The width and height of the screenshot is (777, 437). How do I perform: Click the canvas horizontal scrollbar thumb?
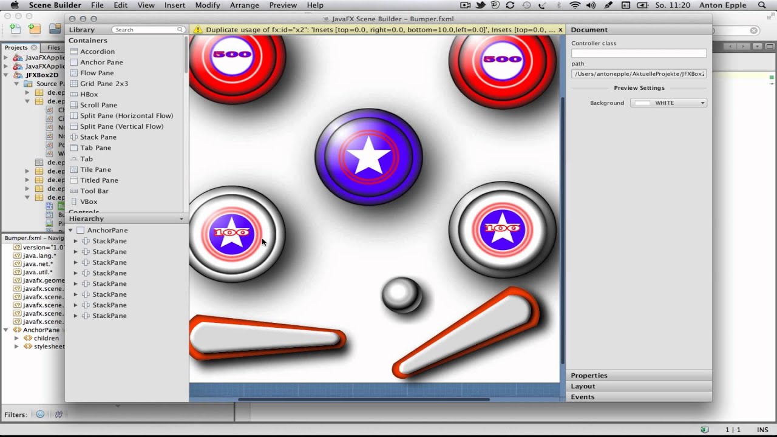[x=363, y=399]
